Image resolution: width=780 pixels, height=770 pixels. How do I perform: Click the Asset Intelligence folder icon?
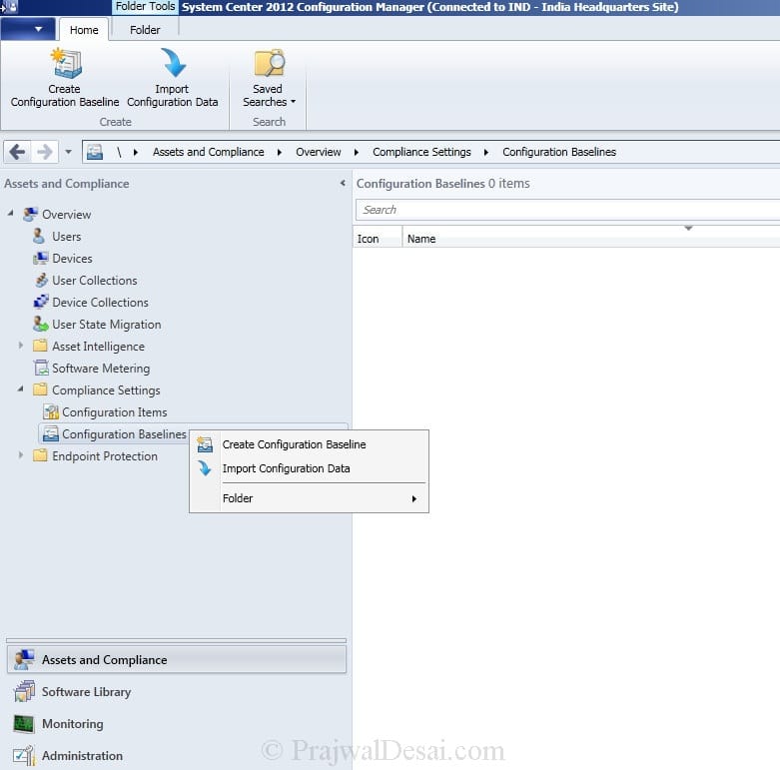pyautogui.click(x=40, y=346)
